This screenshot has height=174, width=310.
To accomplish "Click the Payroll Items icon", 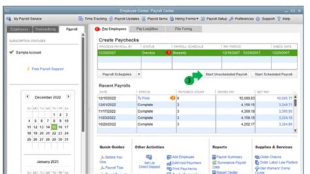I will [x=144, y=19].
